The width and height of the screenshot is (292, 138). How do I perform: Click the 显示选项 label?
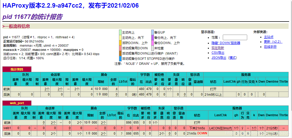[208, 32]
